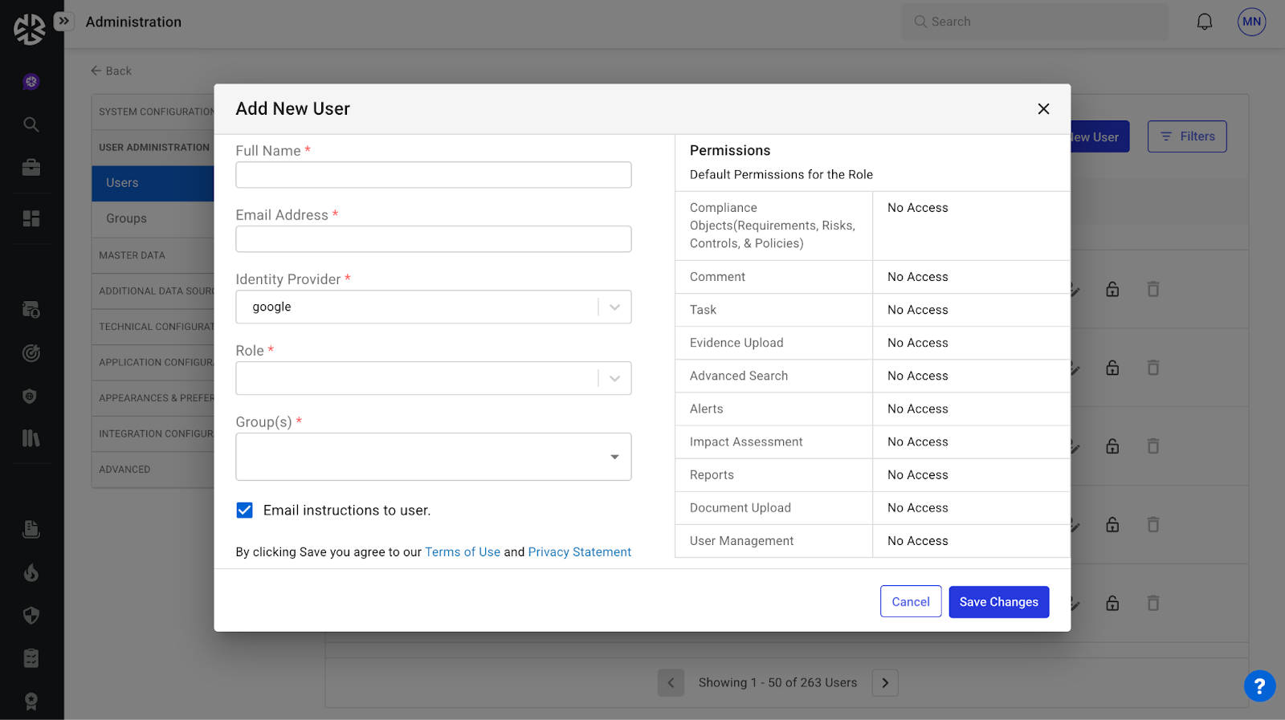Viewport: 1285px width, 720px height.
Task: Open the Advanced menu section
Action: point(124,470)
